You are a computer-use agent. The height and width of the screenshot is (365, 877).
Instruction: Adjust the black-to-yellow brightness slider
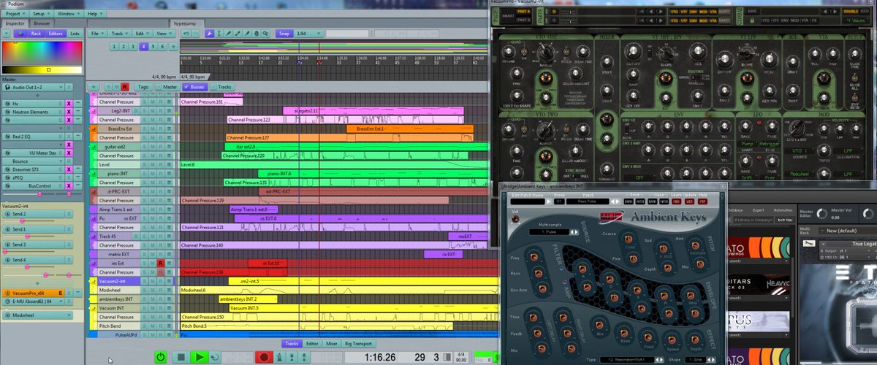click(42, 70)
